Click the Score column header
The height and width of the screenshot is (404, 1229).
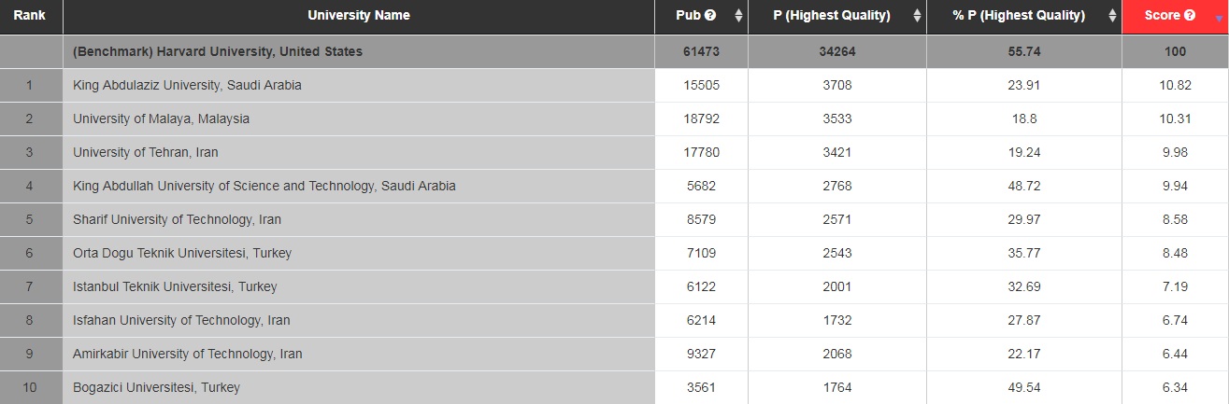[x=1175, y=17]
